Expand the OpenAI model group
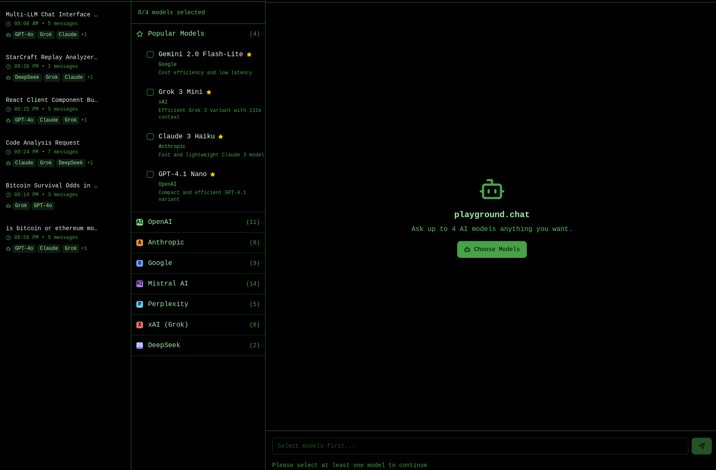The height and width of the screenshot is (470, 716). [x=198, y=222]
